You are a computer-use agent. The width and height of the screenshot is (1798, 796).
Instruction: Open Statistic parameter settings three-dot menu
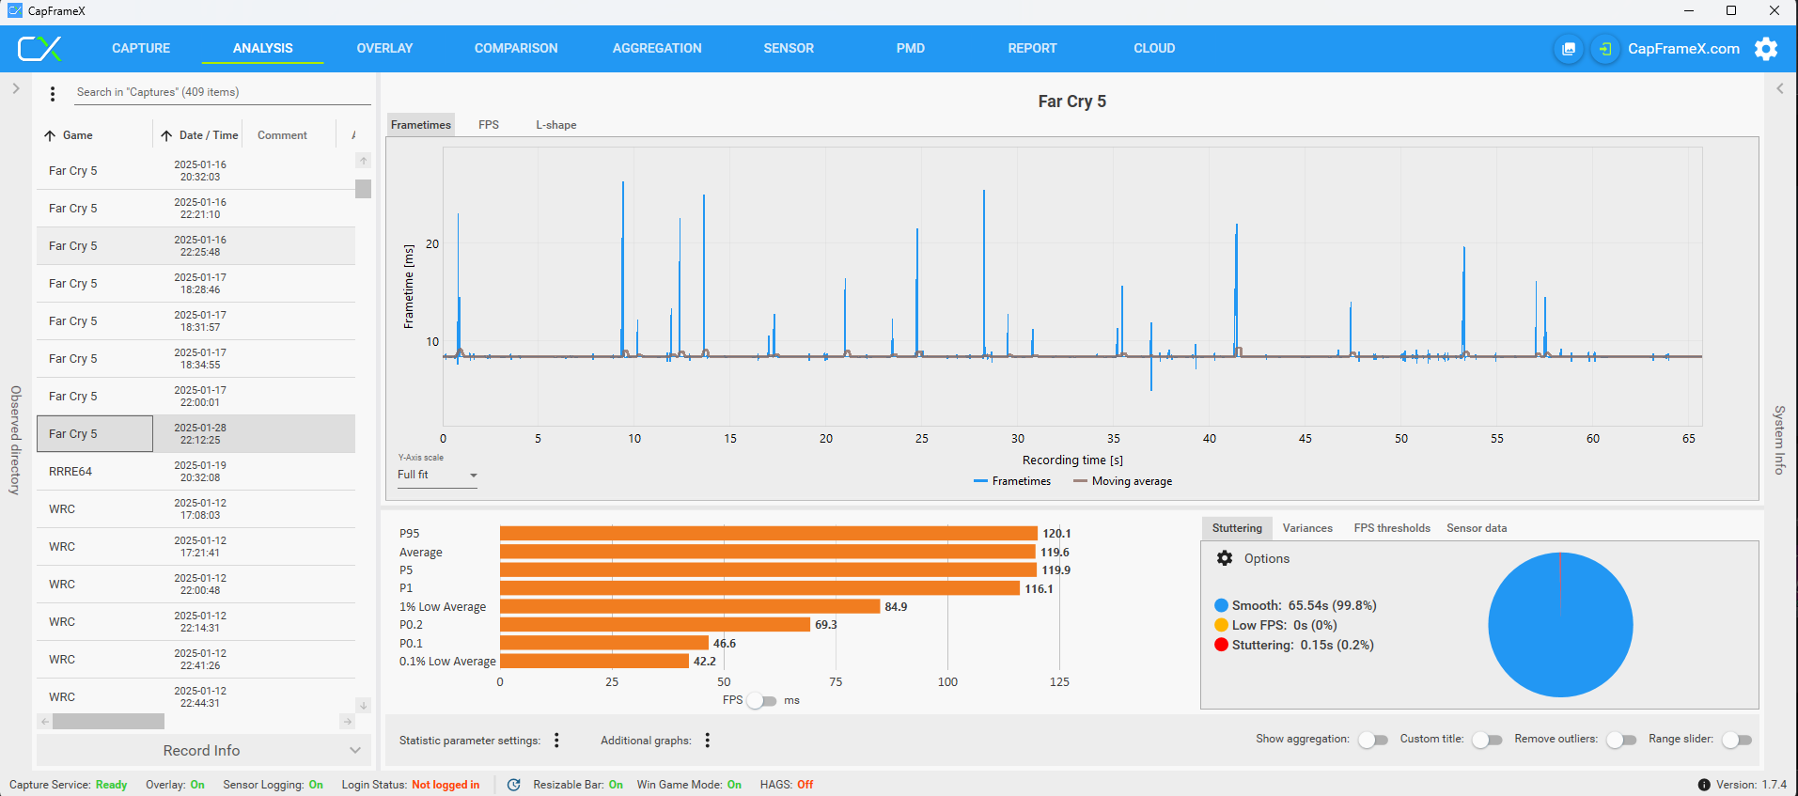(x=556, y=741)
